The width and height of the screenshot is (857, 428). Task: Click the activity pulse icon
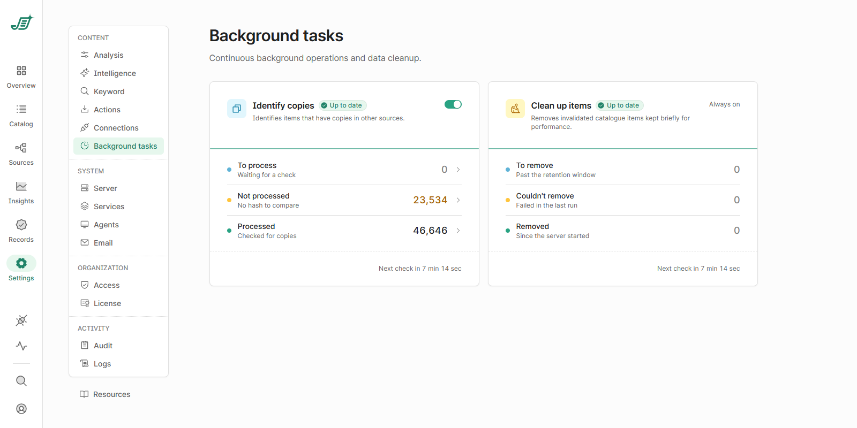tap(21, 346)
